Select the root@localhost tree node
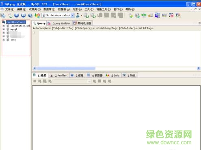This screenshot has height=150, width=201. pyautogui.click(x=16, y=22)
